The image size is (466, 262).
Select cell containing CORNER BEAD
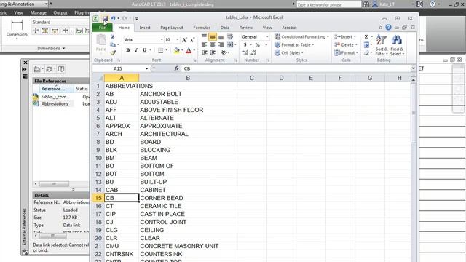pos(188,198)
